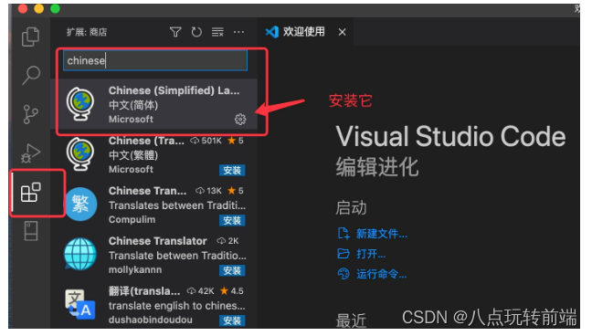592x336 pixels.
Task: Click the 新建文件... link
Action: pyautogui.click(x=382, y=234)
